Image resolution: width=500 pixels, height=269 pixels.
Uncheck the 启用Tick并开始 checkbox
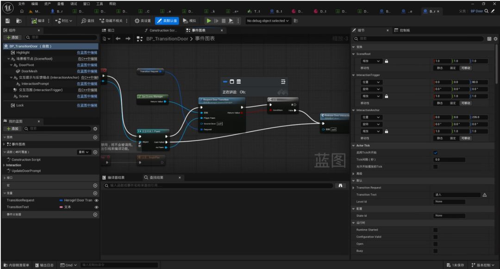pyautogui.click(x=435, y=153)
